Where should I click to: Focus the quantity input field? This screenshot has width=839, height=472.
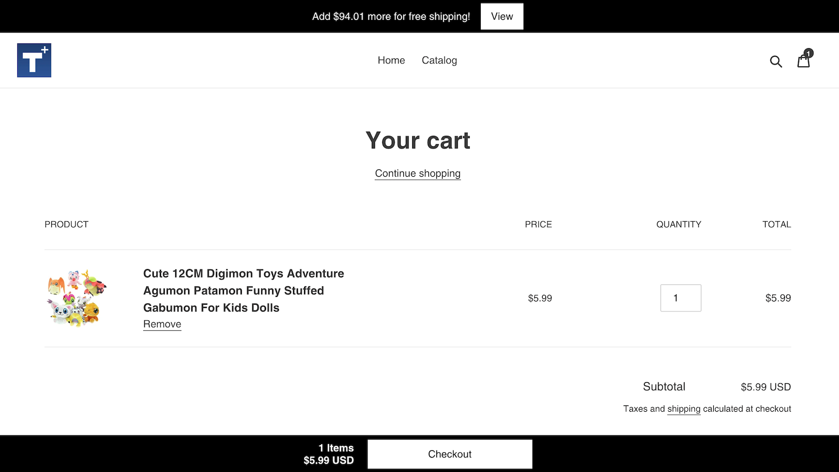tap(680, 298)
